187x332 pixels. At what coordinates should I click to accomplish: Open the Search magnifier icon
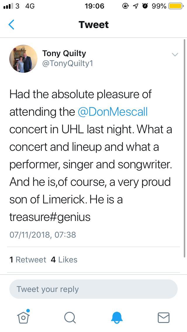(70, 317)
